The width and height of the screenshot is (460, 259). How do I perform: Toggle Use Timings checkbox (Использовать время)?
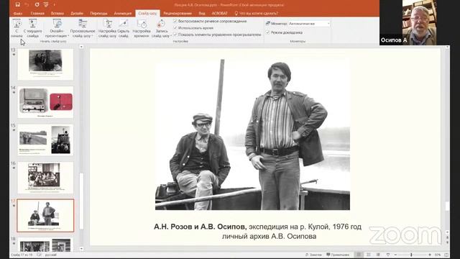(x=175, y=27)
